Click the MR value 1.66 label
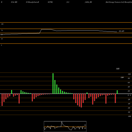The image size is (132, 132). point(122,77)
